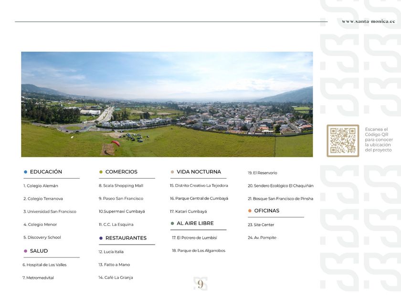Click '13. Fatto a Mano' entry

[114, 265]
